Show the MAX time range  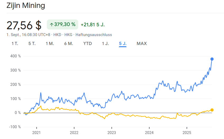pos(142,43)
